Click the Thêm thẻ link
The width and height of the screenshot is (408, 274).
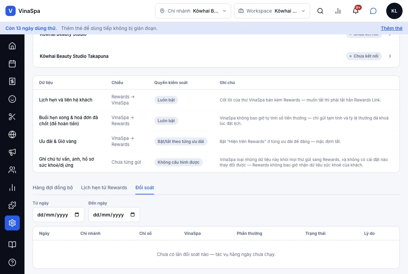click(392, 28)
